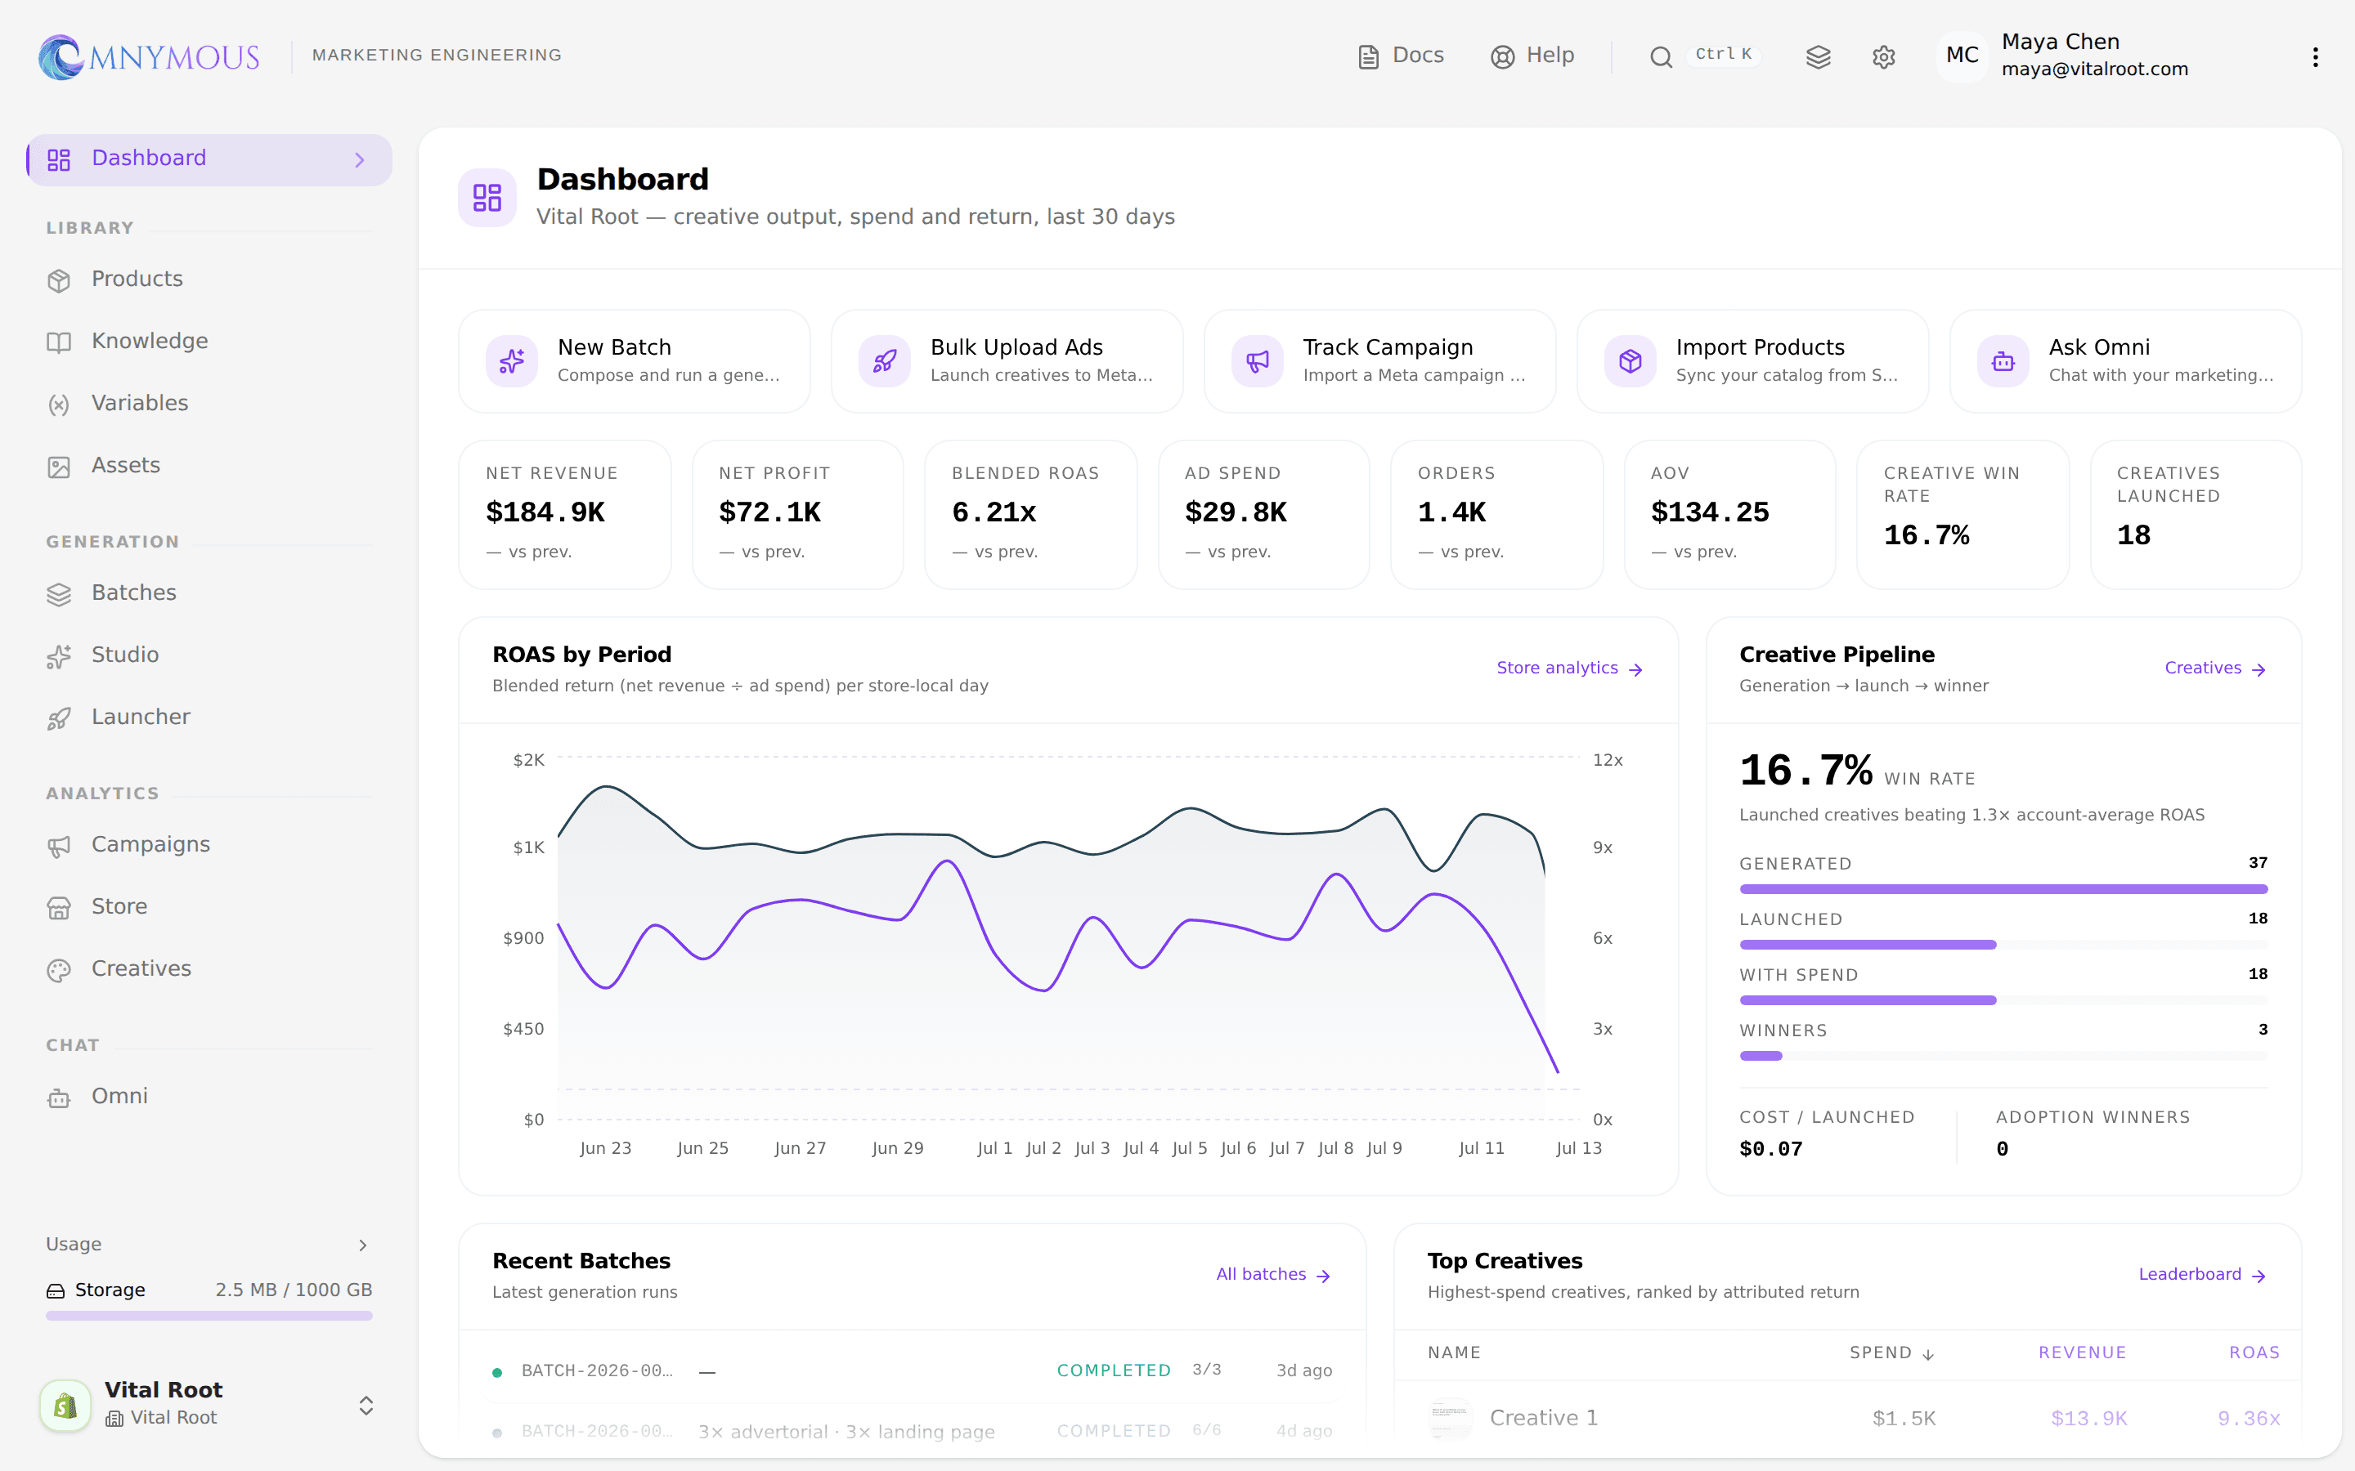Image resolution: width=2355 pixels, height=1471 pixels.
Task: Open the three-dot more menu
Action: (x=2315, y=57)
